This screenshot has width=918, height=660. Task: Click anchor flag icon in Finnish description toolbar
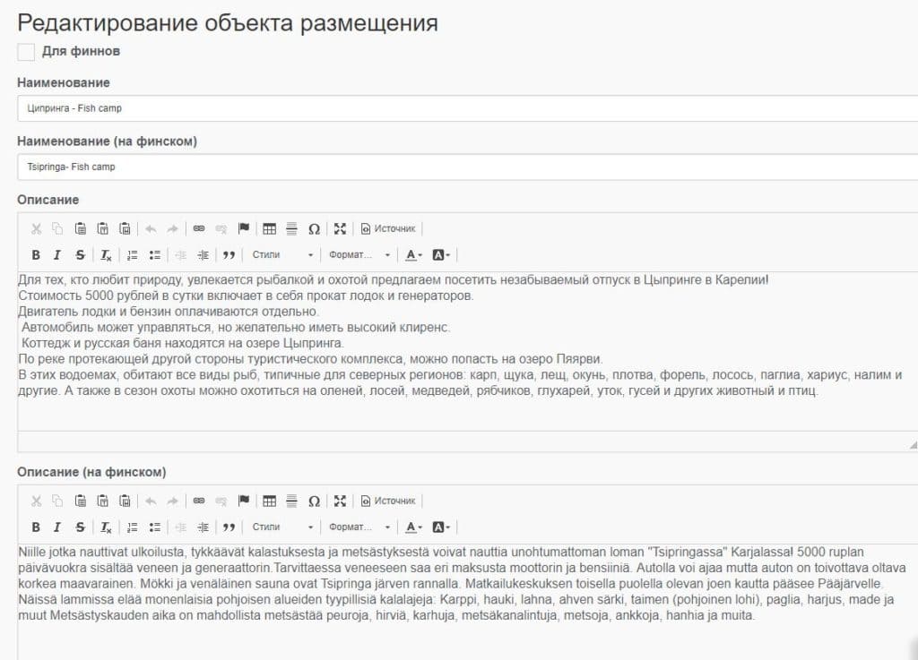point(243,501)
